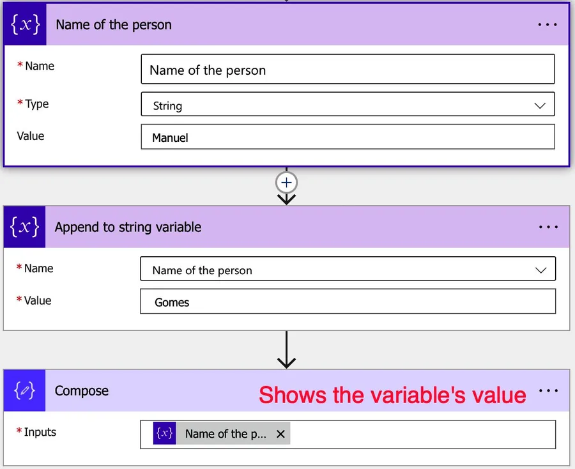The height and width of the screenshot is (469, 575).
Task: Select the 'Name of the p...' dynamic content token
Action: [x=225, y=434]
